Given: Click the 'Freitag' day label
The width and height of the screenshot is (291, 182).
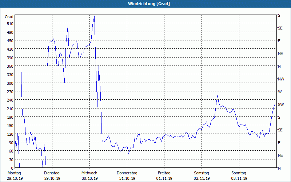Looking at the screenshot, I should click(x=164, y=173).
